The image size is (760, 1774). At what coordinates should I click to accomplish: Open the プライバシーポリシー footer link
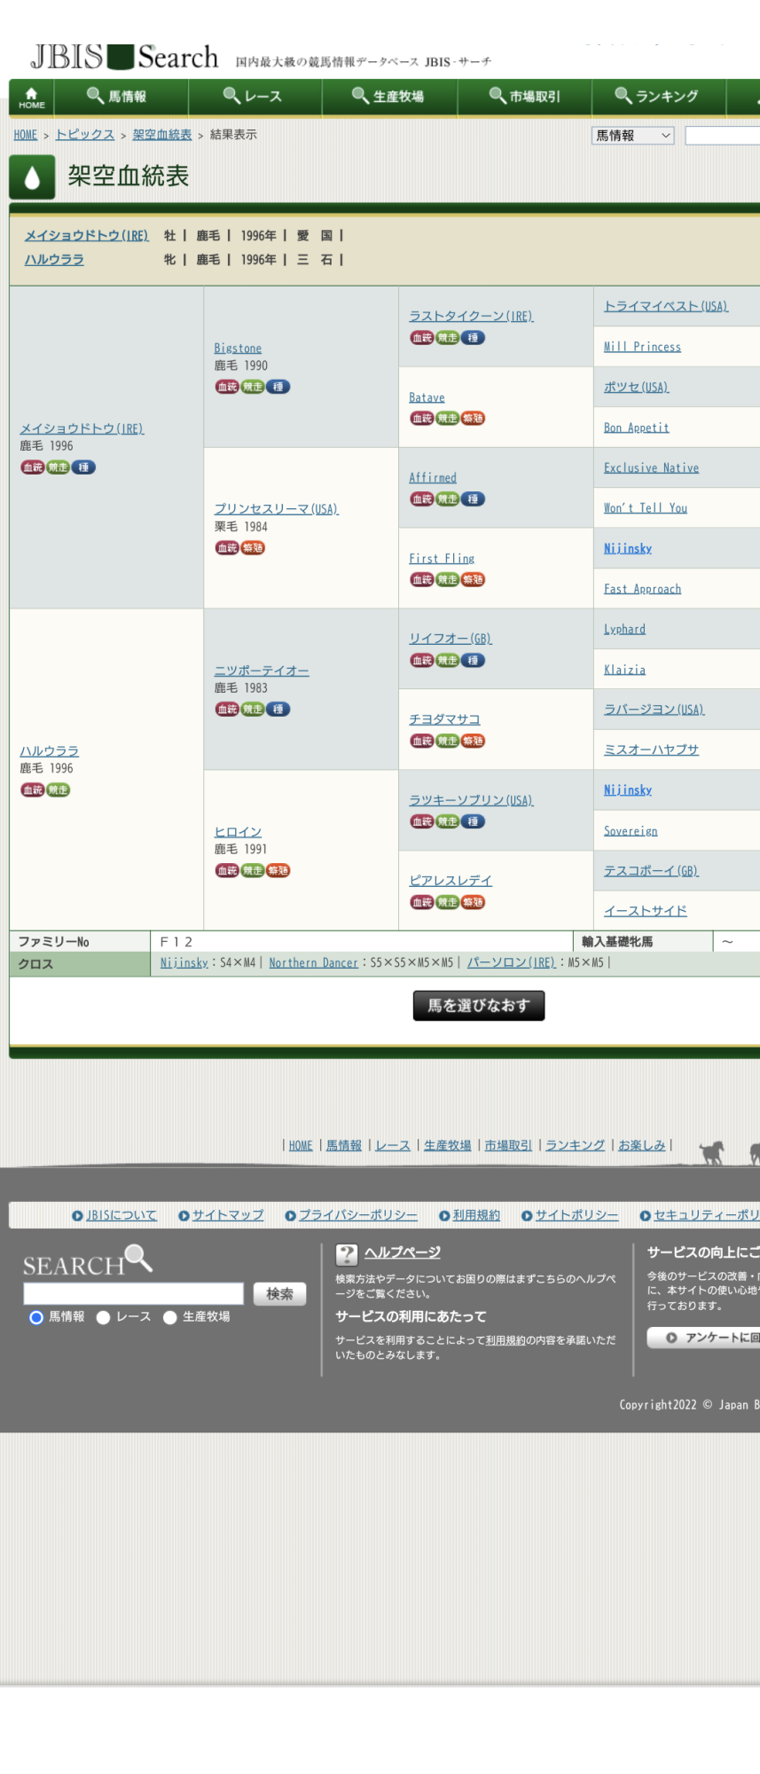pyautogui.click(x=358, y=1216)
